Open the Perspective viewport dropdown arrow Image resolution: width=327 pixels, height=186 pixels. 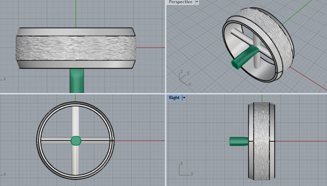click(x=197, y=2)
